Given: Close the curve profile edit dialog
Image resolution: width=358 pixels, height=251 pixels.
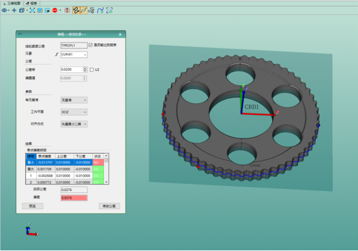Looking at the screenshot, I should pos(120,34).
